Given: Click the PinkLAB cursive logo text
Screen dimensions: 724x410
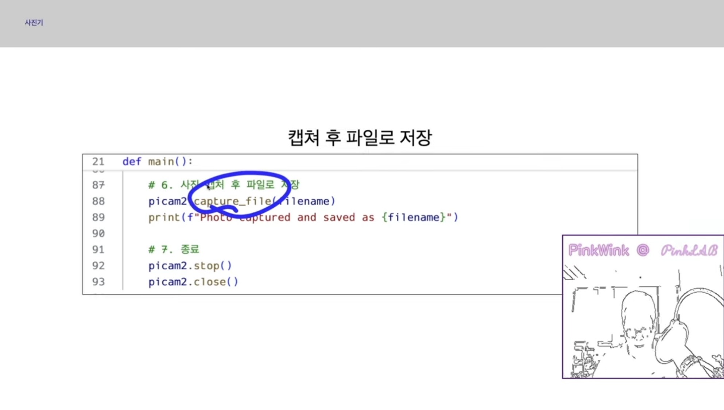Looking at the screenshot, I should [689, 250].
